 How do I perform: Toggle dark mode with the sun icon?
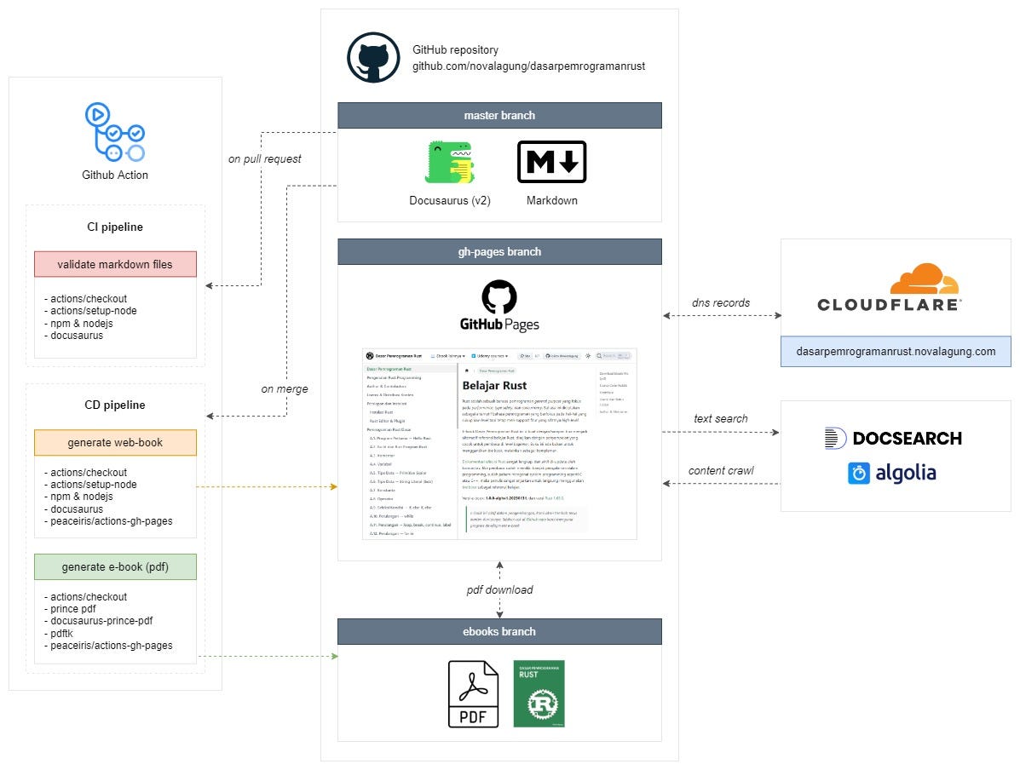[586, 355]
